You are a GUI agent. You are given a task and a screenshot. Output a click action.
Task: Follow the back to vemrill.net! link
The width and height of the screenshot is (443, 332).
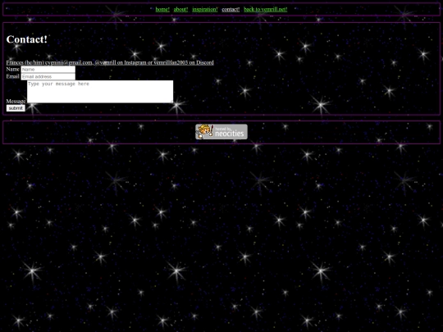point(266,9)
